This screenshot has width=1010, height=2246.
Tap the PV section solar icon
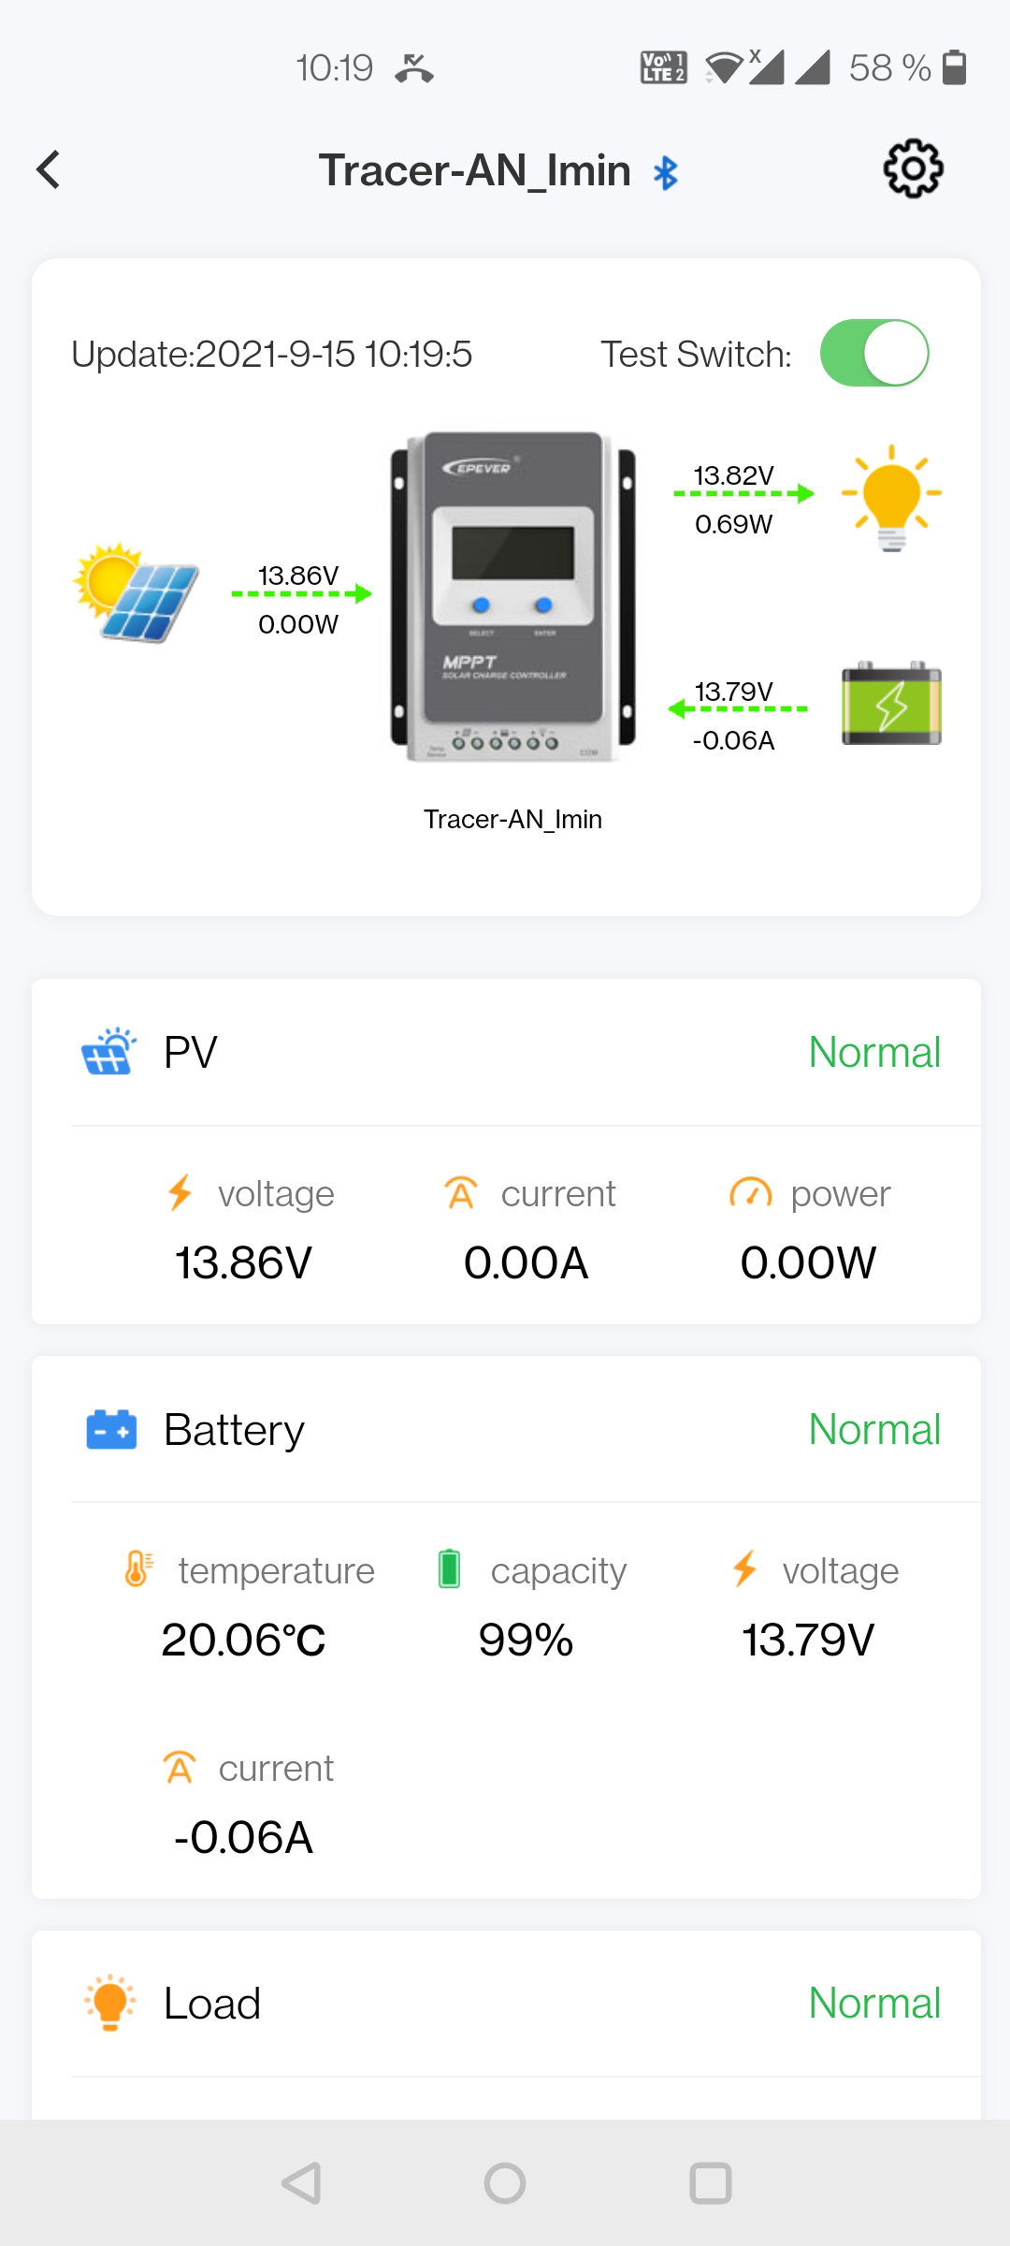pos(108,1052)
